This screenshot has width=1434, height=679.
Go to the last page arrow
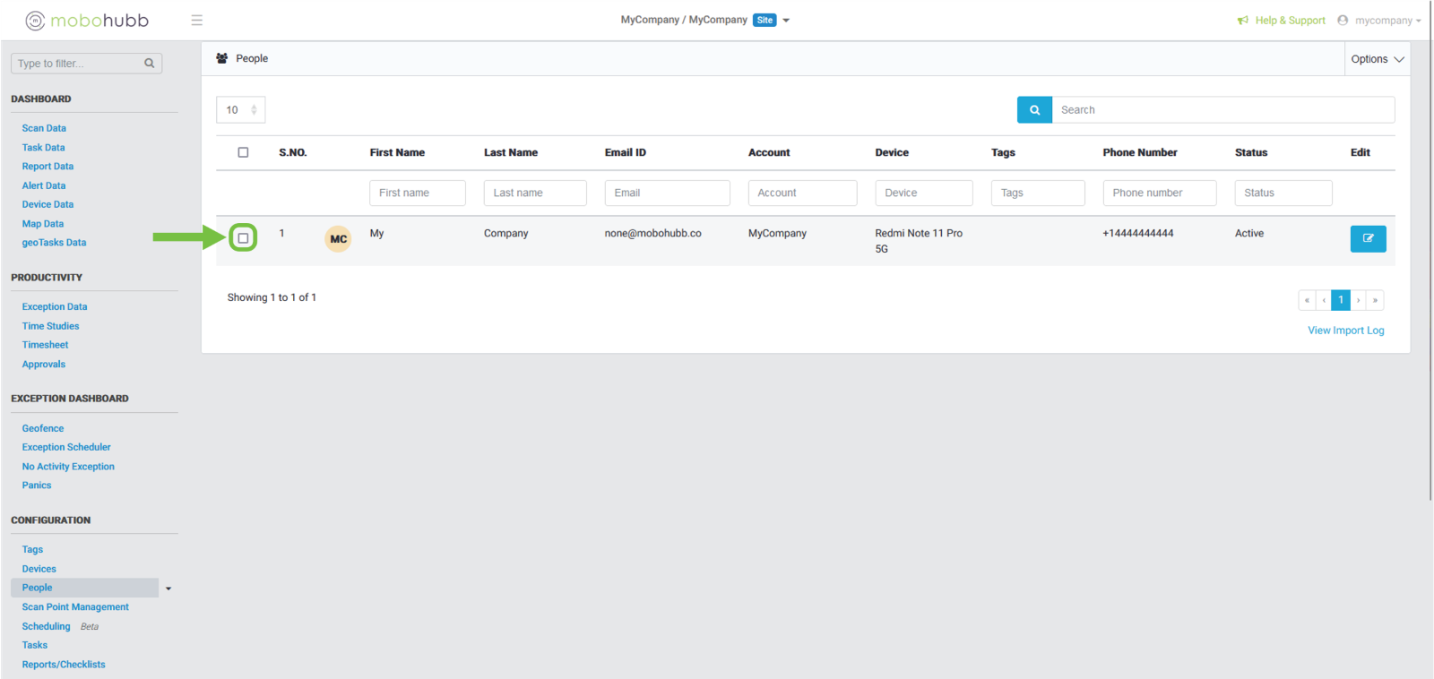click(x=1375, y=300)
